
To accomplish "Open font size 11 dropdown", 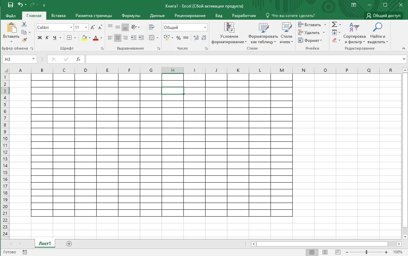I will 86,27.
